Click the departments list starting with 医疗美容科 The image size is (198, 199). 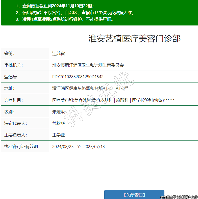click(x=113, y=100)
